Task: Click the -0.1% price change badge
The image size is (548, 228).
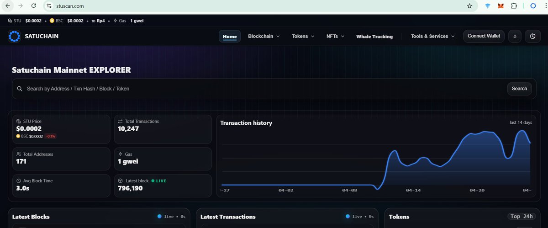Action: [50, 136]
